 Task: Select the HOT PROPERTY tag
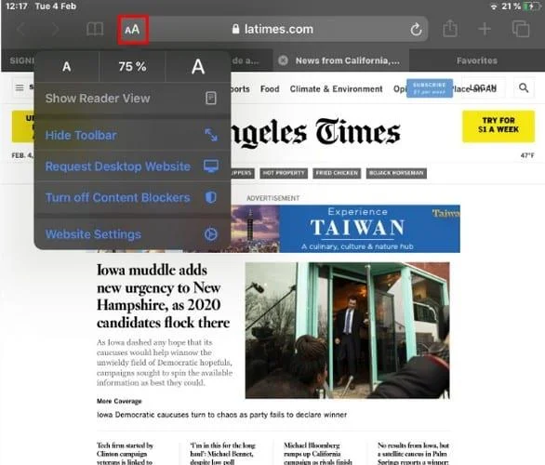point(284,173)
